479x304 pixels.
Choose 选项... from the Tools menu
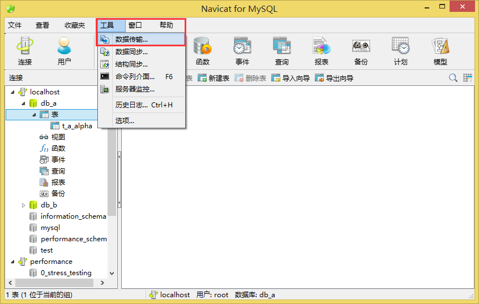pos(142,121)
